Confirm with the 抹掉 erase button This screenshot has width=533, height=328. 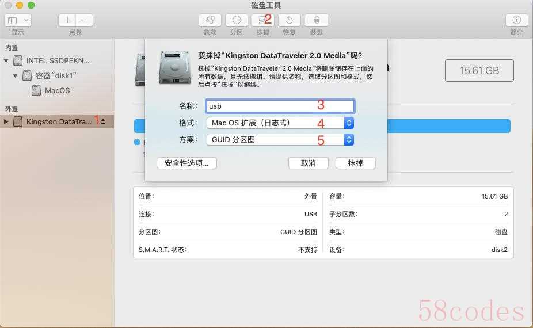tap(355, 163)
